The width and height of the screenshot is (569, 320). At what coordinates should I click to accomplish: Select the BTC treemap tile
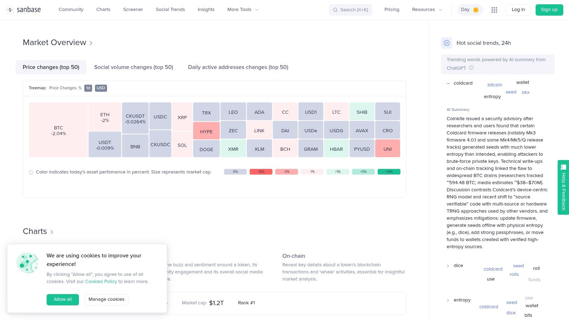click(x=58, y=130)
